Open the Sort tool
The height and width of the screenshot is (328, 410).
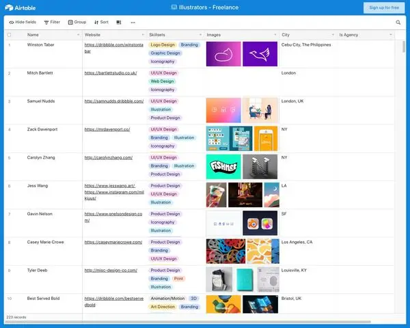click(x=101, y=23)
